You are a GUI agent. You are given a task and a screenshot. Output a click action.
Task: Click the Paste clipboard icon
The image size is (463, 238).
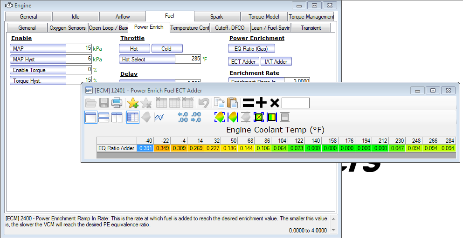click(x=232, y=103)
